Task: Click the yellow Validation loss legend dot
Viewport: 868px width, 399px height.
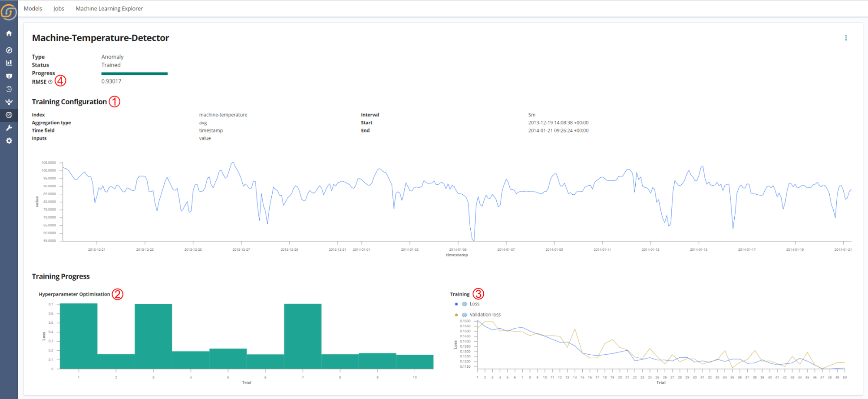Action: pos(456,315)
